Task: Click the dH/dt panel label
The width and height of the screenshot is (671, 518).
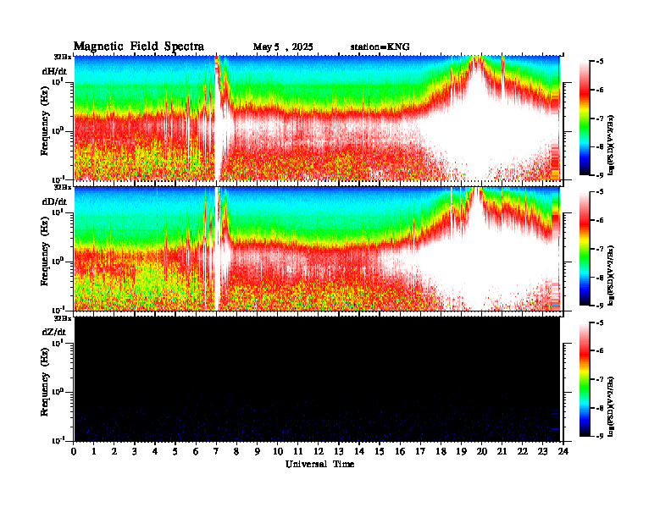Action: pos(54,71)
